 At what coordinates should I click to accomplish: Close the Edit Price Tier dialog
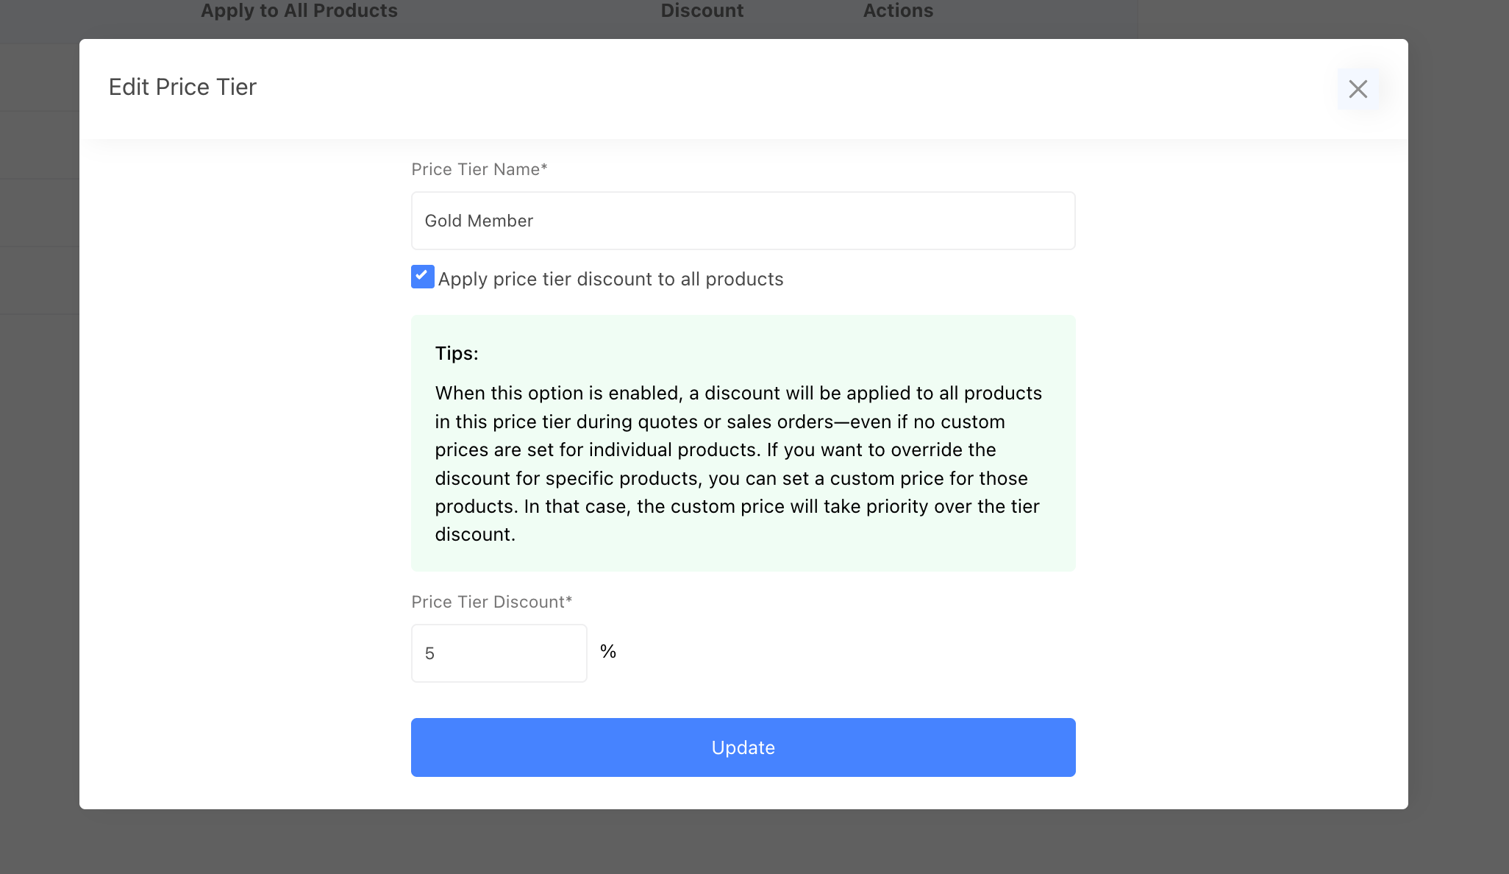pyautogui.click(x=1358, y=89)
